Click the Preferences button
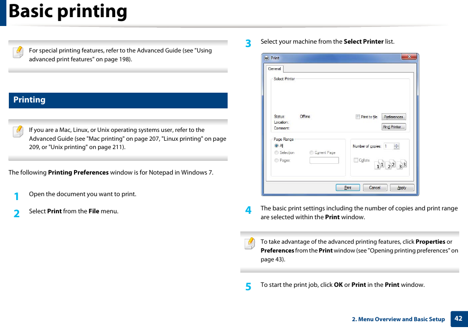This screenshot has width=468, height=331. (394, 117)
